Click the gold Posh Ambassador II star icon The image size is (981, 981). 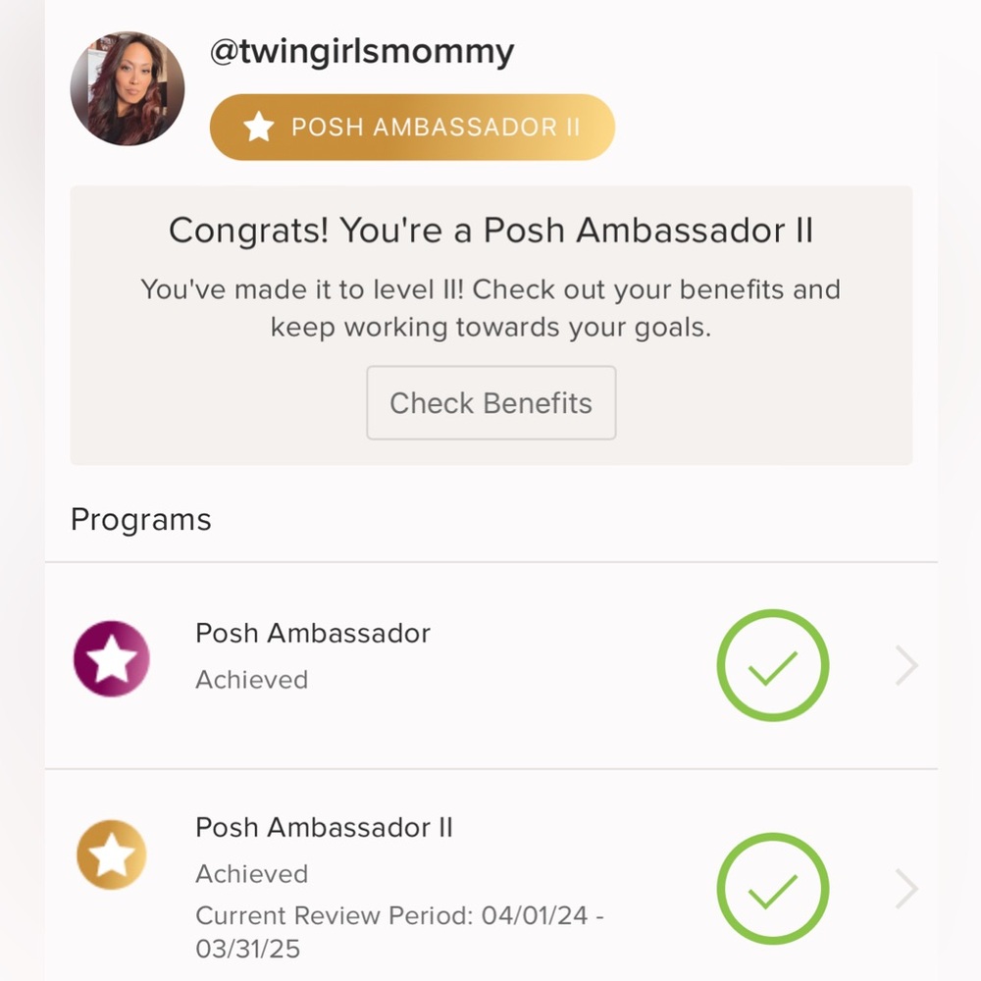tap(112, 854)
